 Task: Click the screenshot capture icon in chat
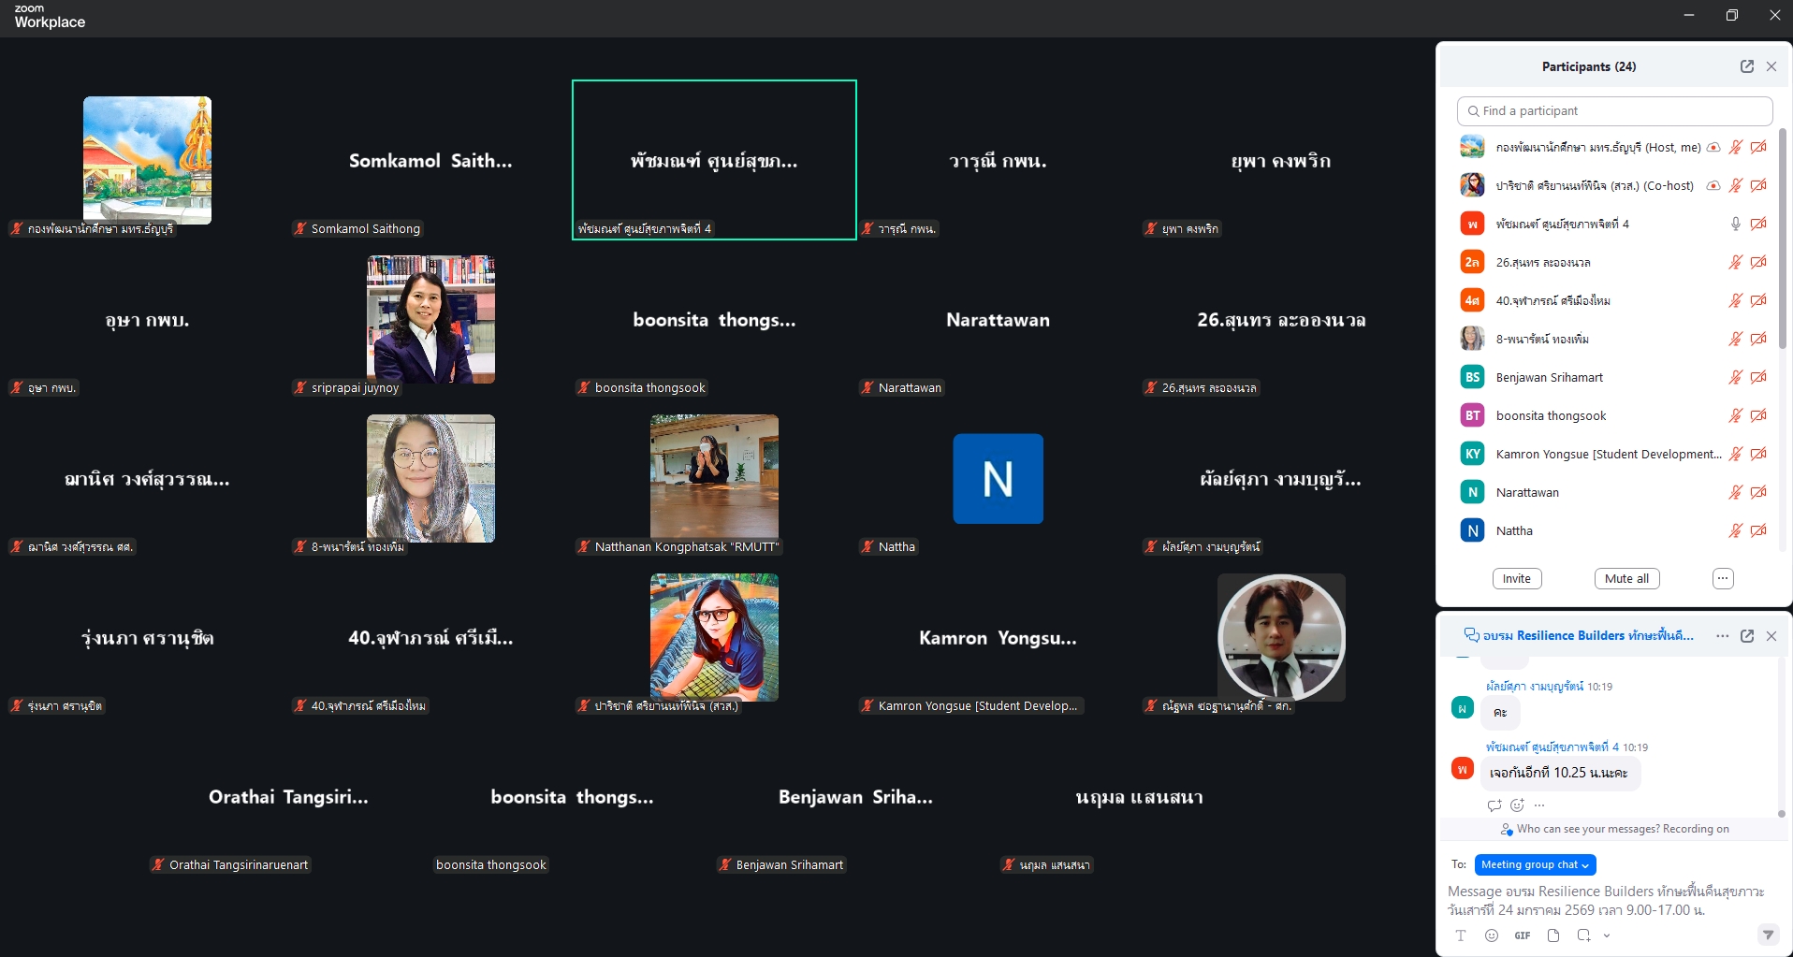click(x=1583, y=935)
